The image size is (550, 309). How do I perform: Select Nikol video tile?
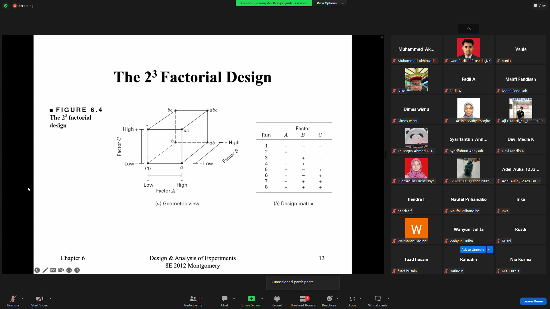click(417, 80)
